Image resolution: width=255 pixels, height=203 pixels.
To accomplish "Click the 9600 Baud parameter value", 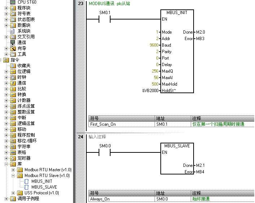I will pos(154,45).
